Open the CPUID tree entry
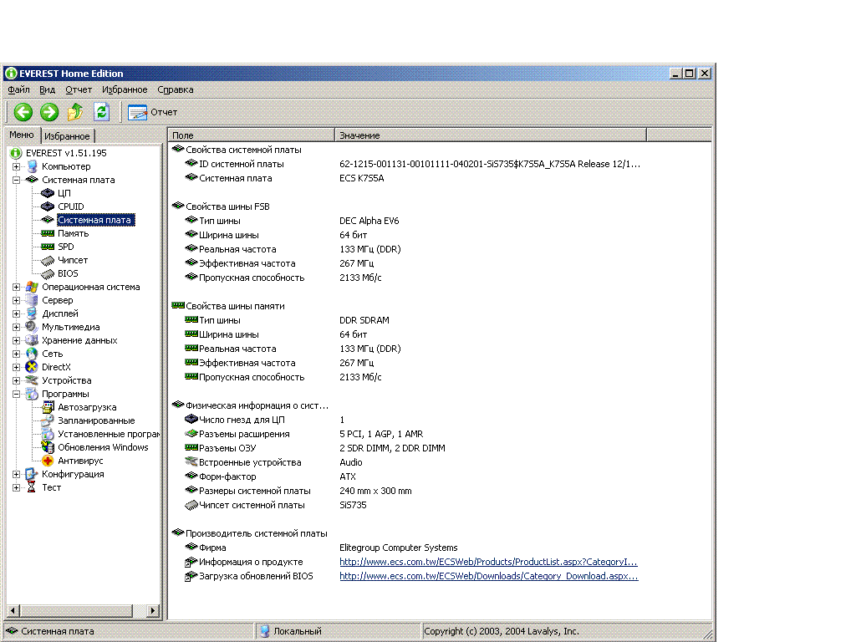Viewport: 856px width, 642px height. point(71,206)
